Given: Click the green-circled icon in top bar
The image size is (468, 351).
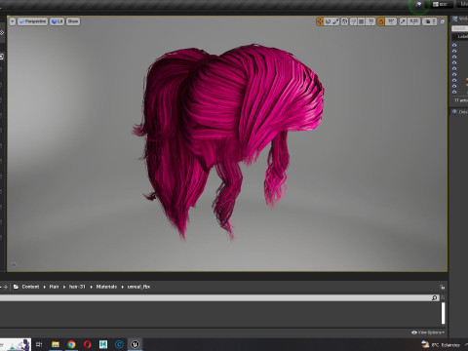Looking at the screenshot, I should tap(419, 5).
